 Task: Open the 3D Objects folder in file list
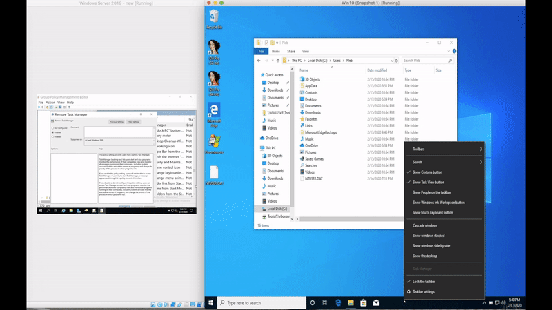click(310, 79)
